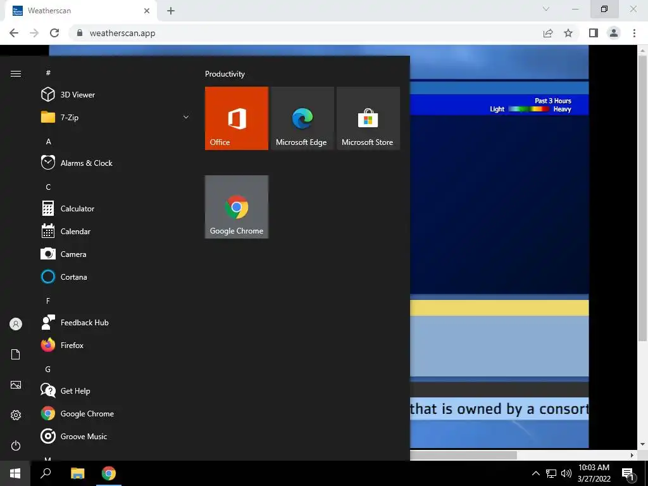This screenshot has width=648, height=486.
Task: Expand the Start menu hamburger button
Action: 16,73
